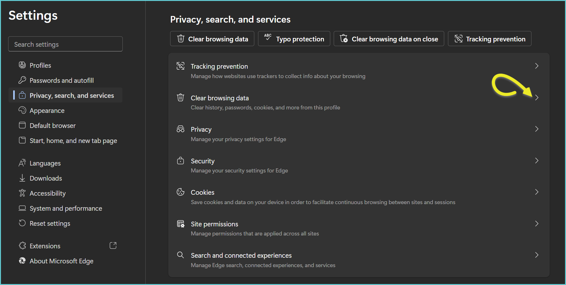Image resolution: width=566 pixels, height=285 pixels.
Task: Click 'Manage Edge search, connected experiences' text
Action: [263, 265]
